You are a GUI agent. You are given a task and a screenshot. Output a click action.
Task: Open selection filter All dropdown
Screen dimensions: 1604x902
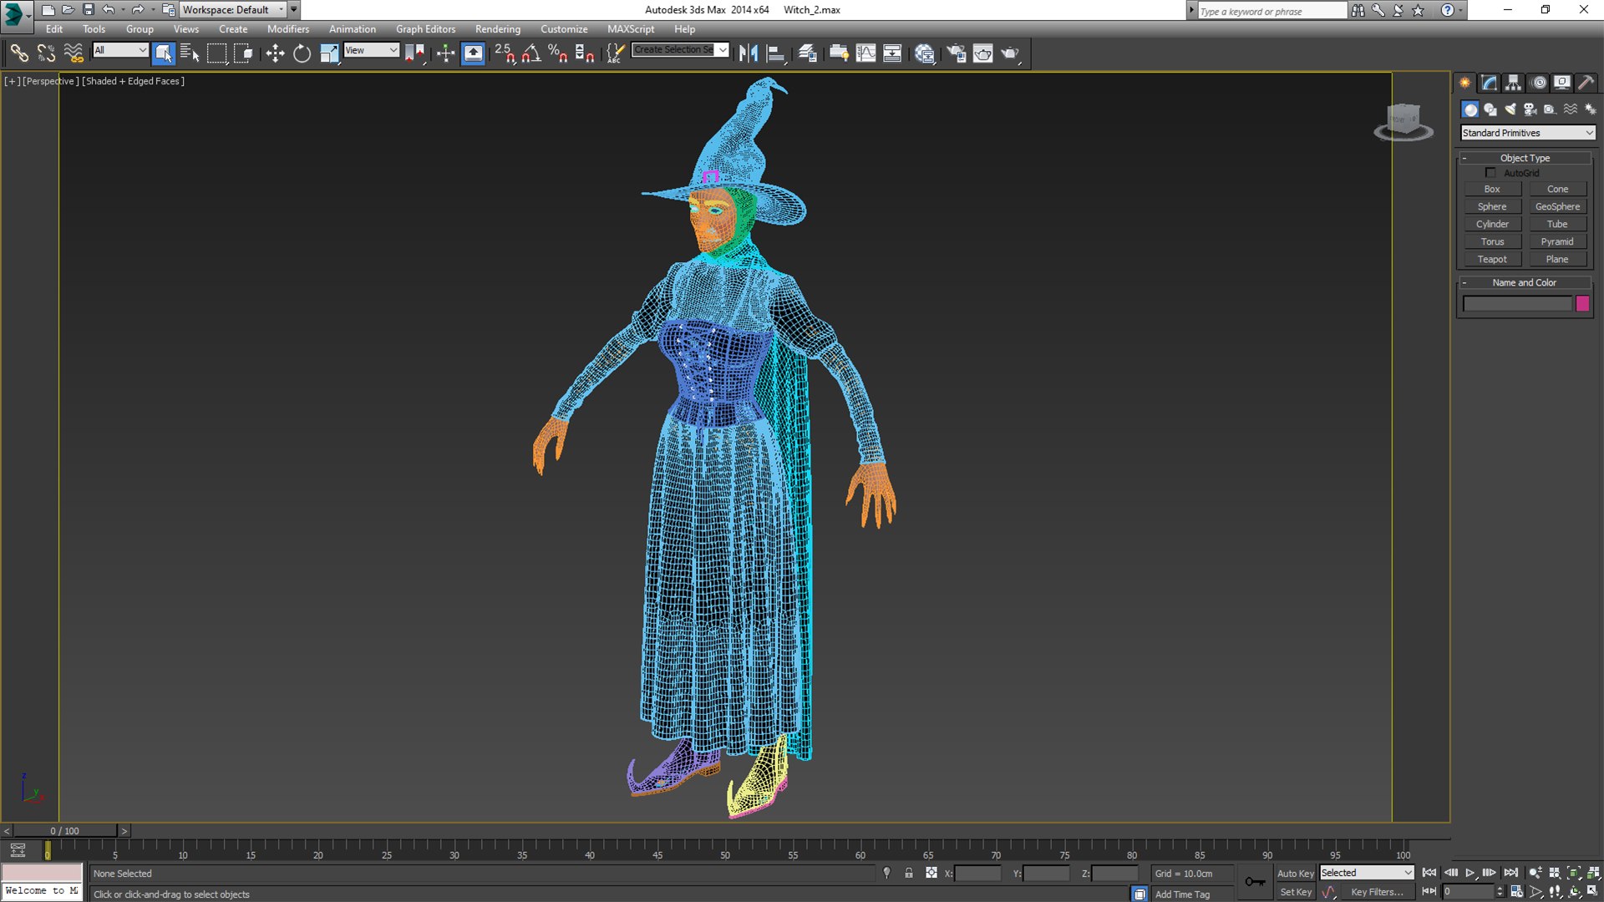pyautogui.click(x=120, y=50)
